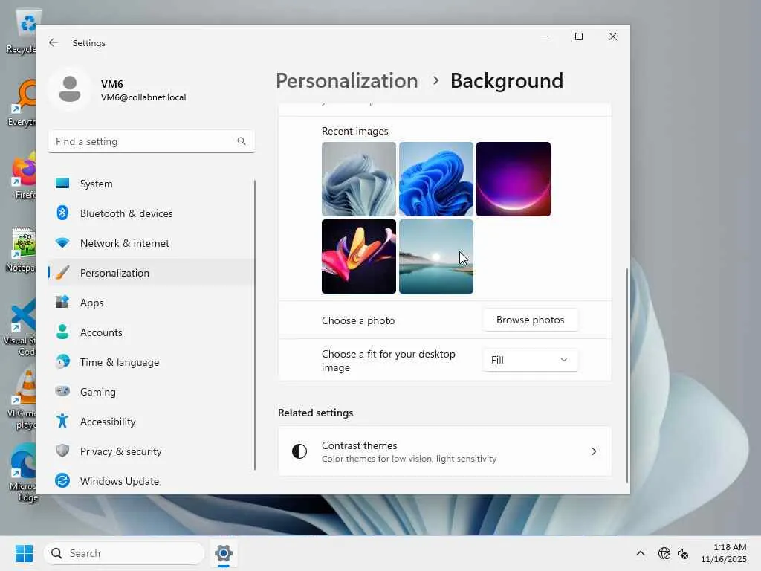This screenshot has width=761, height=571.
Task: Select the Network & internet wifi icon
Action: click(x=62, y=243)
